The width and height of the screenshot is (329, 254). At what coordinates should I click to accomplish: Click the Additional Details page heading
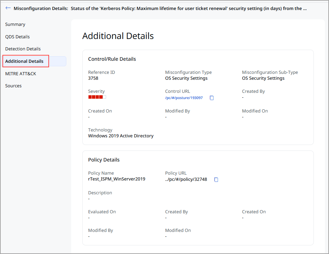118,36
